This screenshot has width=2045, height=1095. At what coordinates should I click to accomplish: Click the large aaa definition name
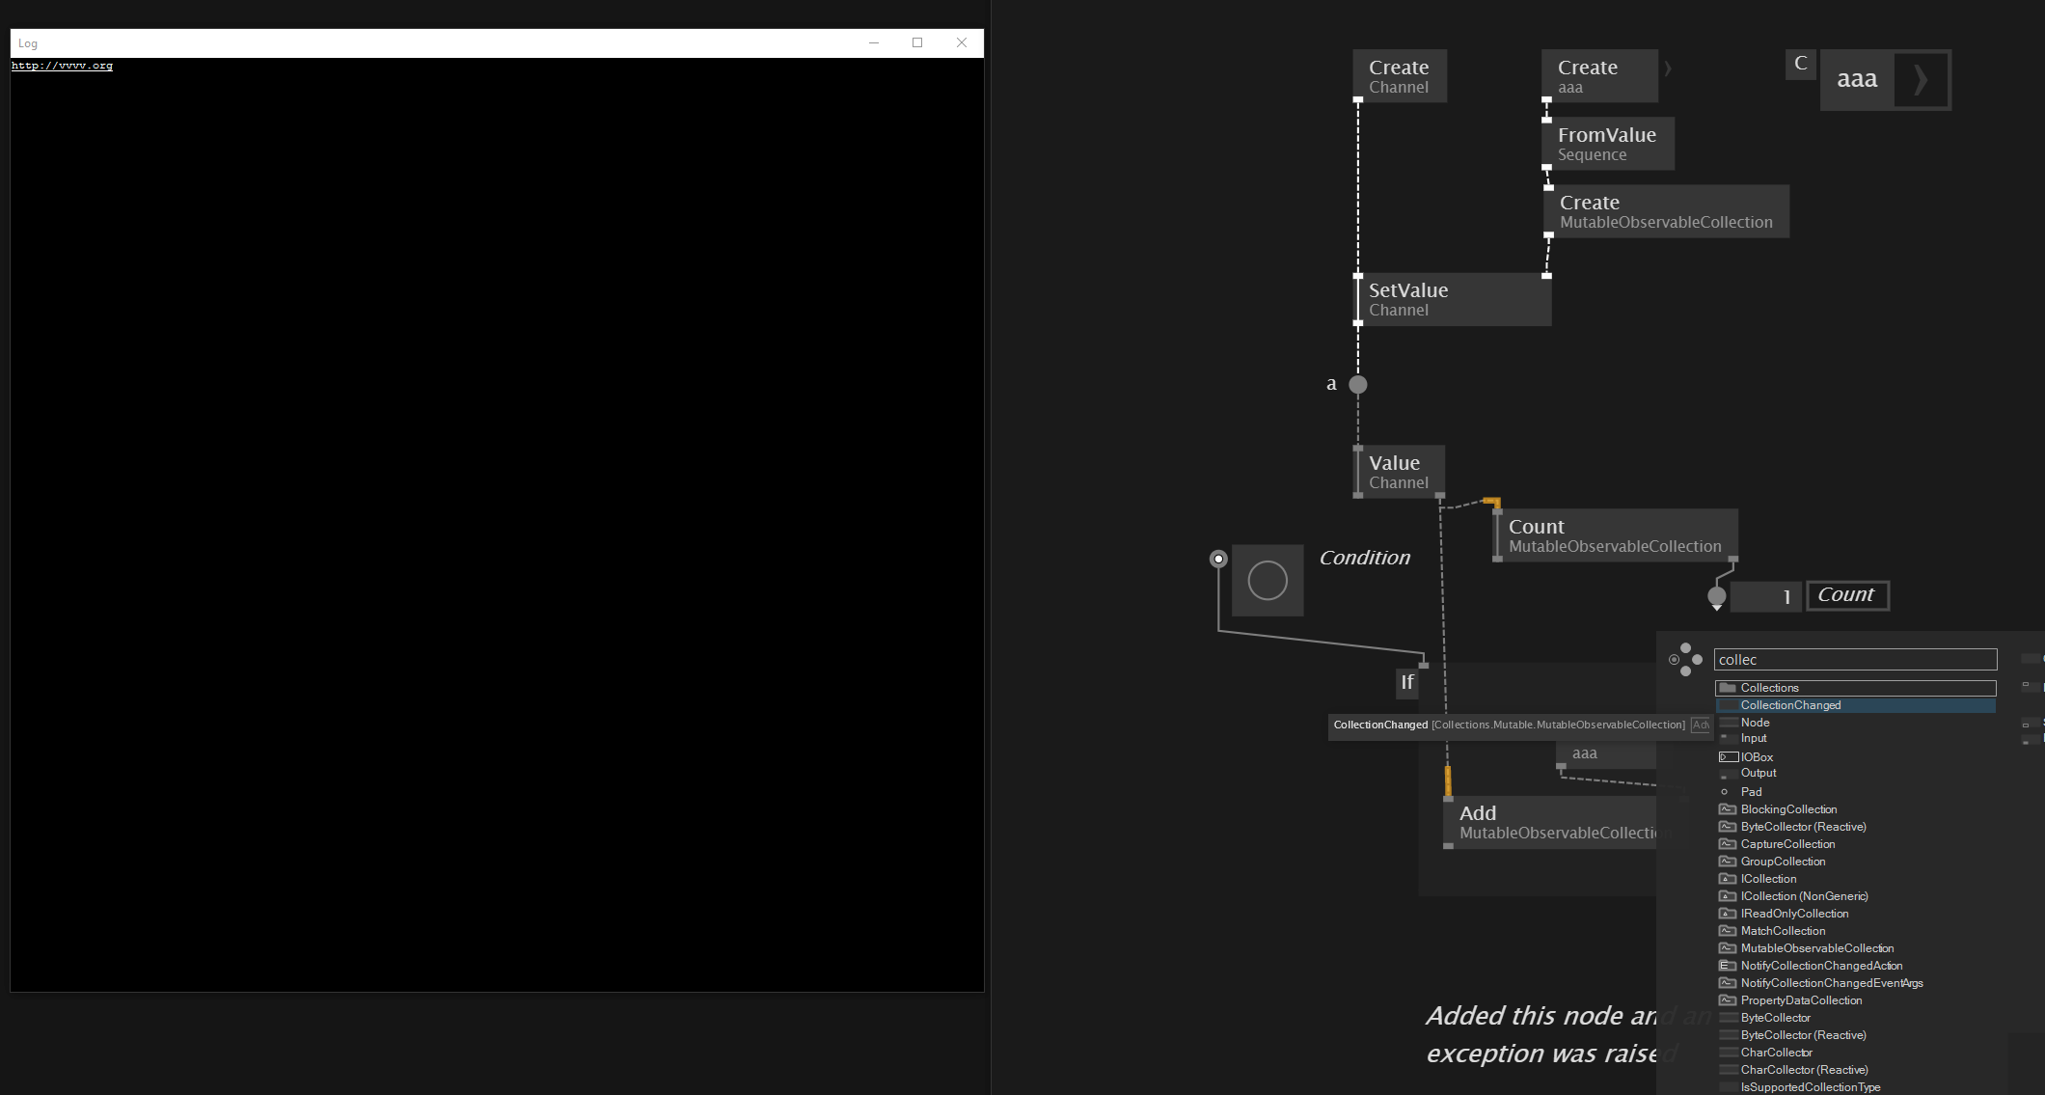tap(1857, 79)
